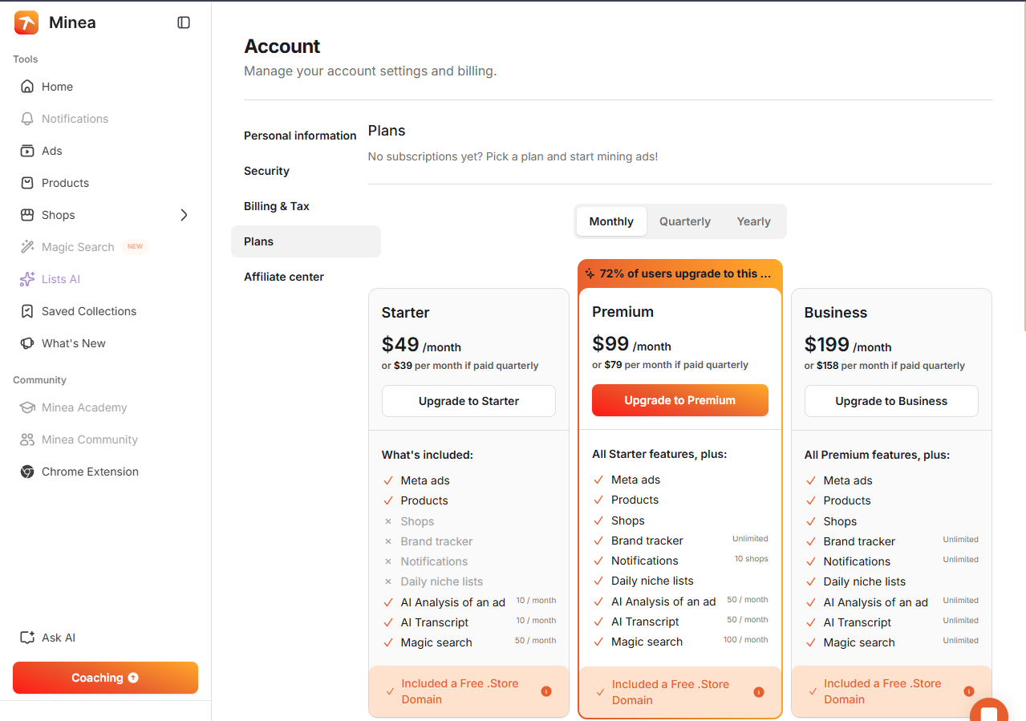
Task: Click 'or $39 per month if paid quarterly'
Action: pyautogui.click(x=460, y=366)
